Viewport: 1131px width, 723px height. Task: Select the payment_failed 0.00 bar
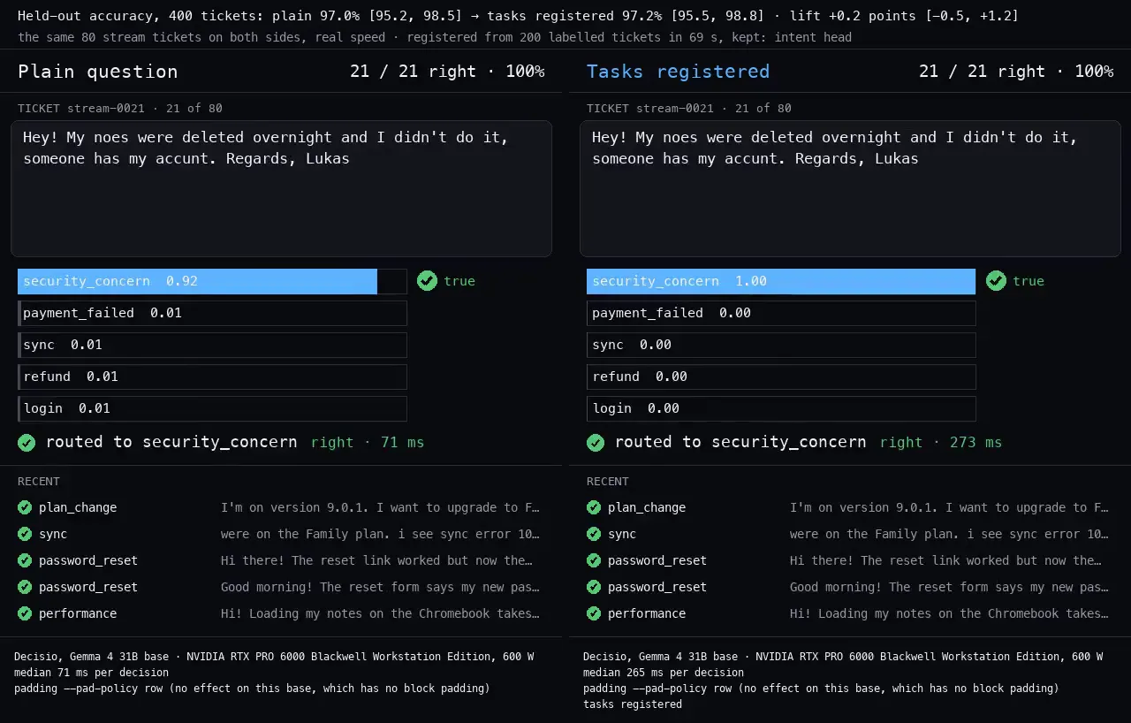(781, 313)
